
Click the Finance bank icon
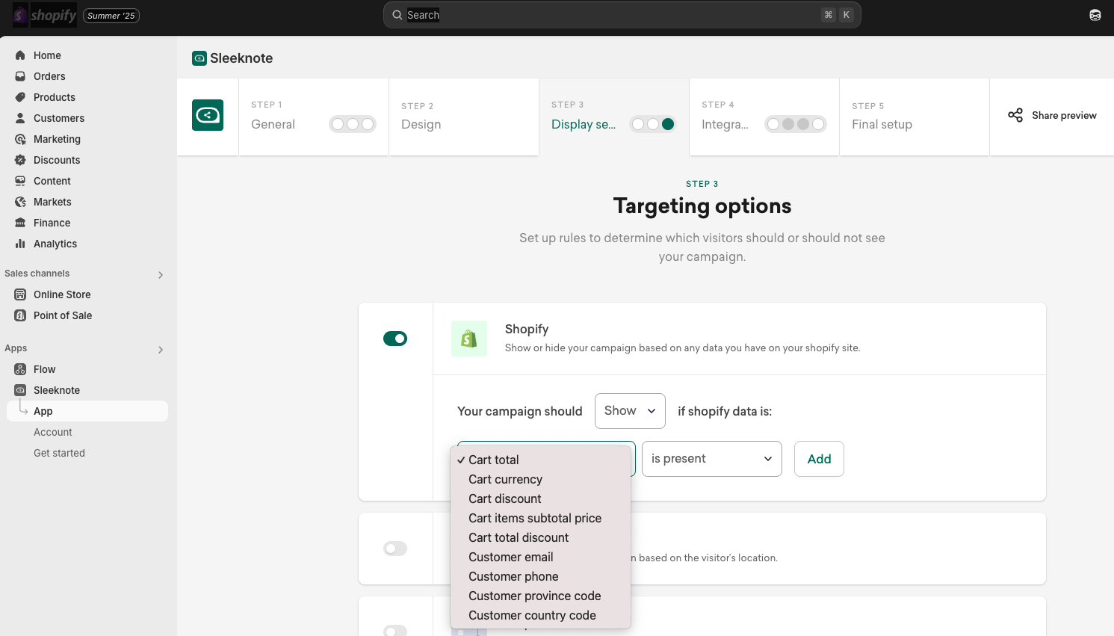pyautogui.click(x=20, y=223)
